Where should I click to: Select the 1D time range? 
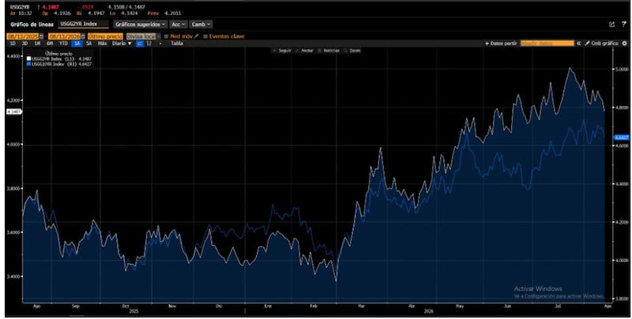tap(13, 43)
